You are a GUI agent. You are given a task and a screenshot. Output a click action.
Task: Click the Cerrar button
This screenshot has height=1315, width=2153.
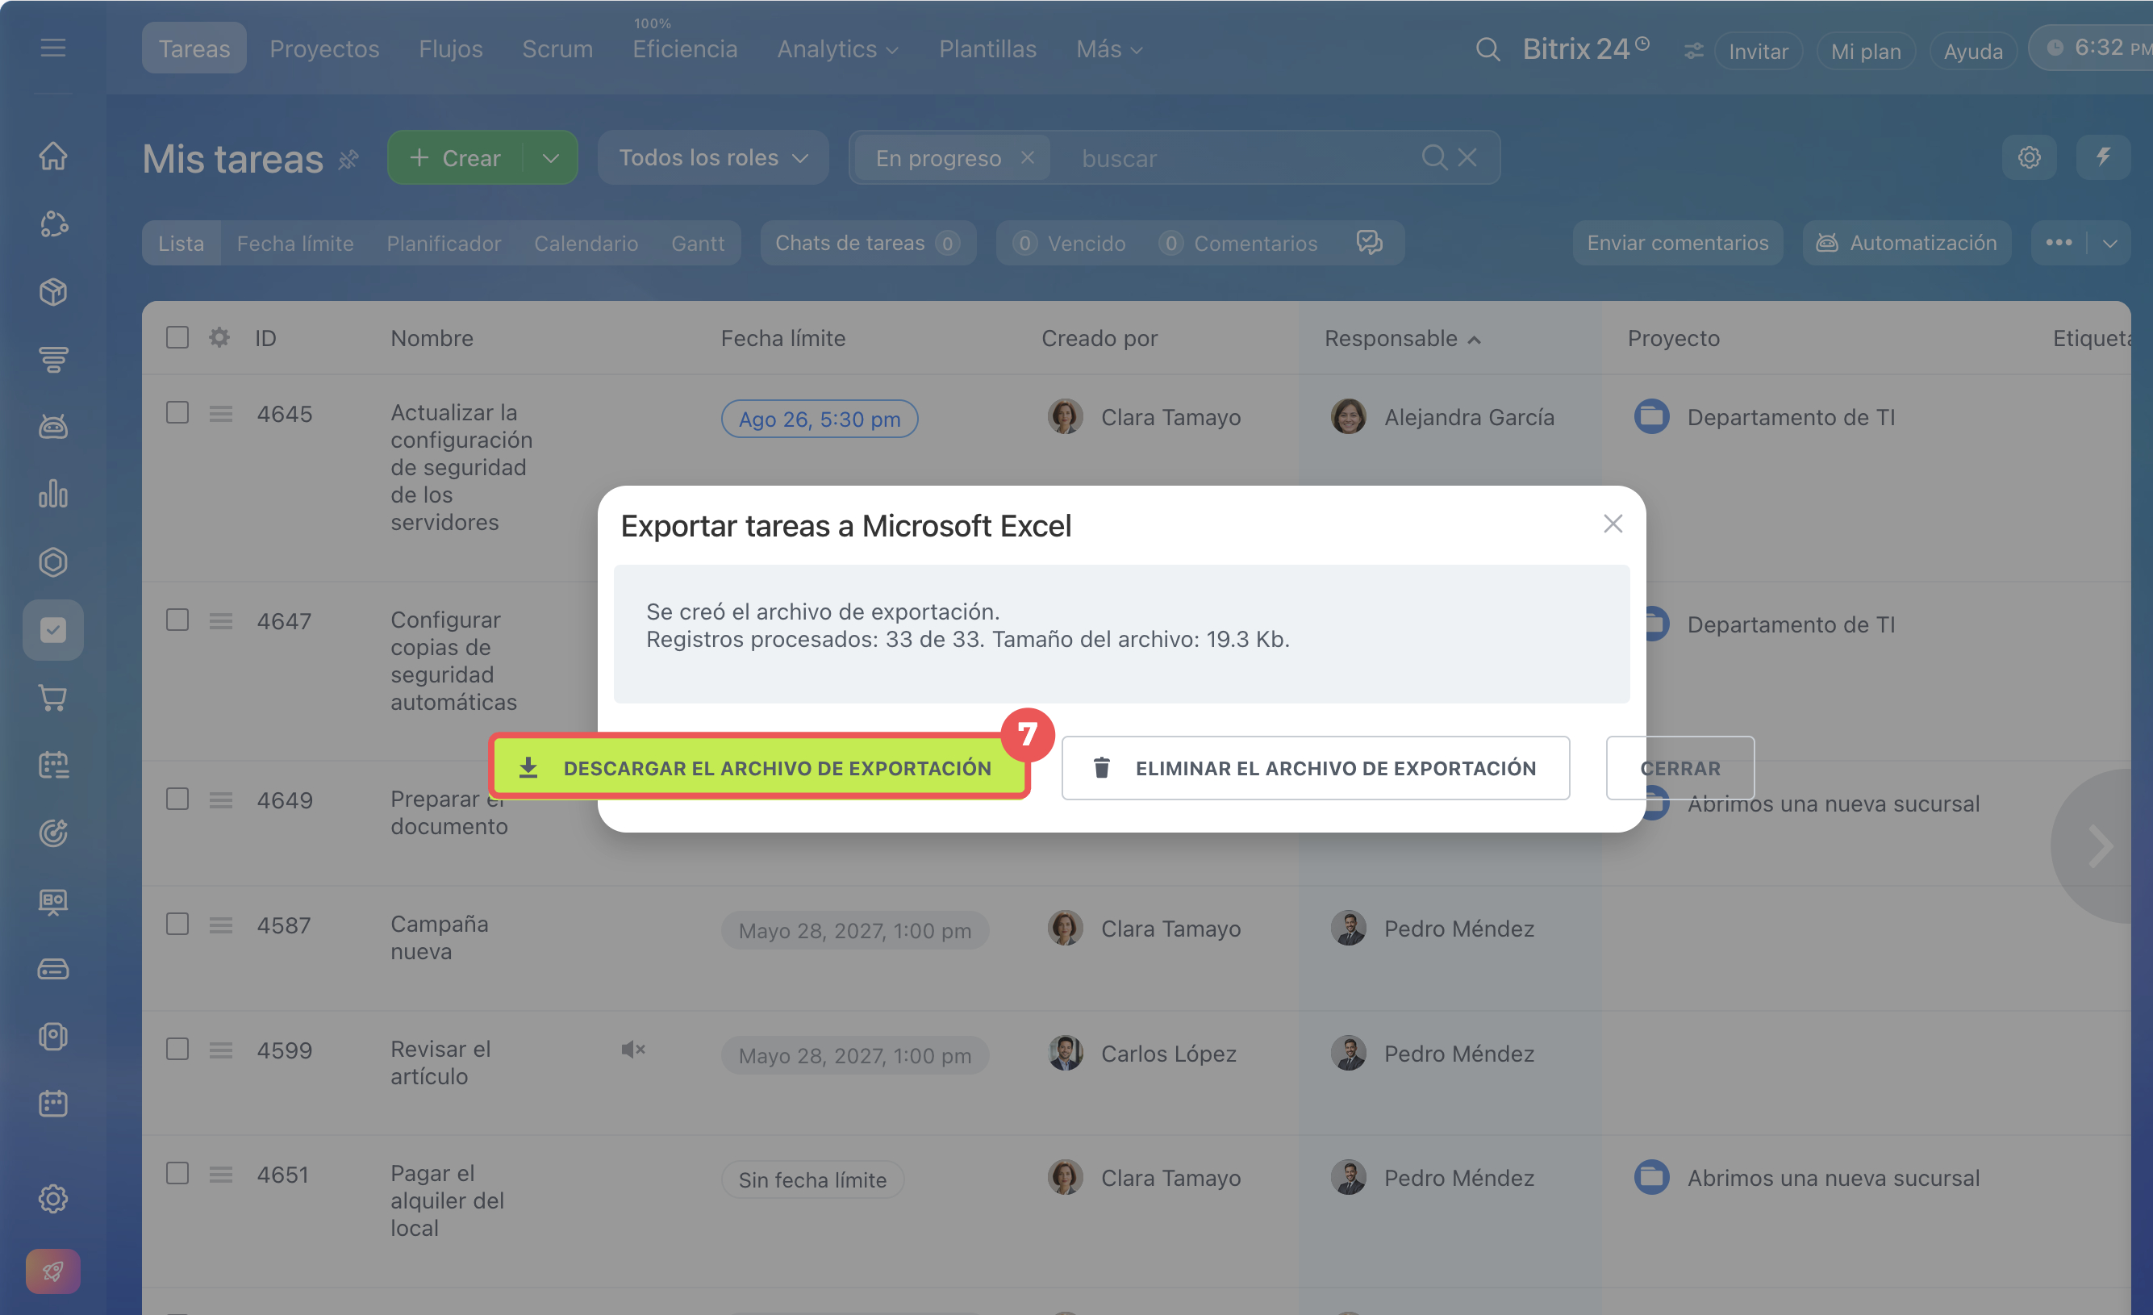[x=1679, y=768]
